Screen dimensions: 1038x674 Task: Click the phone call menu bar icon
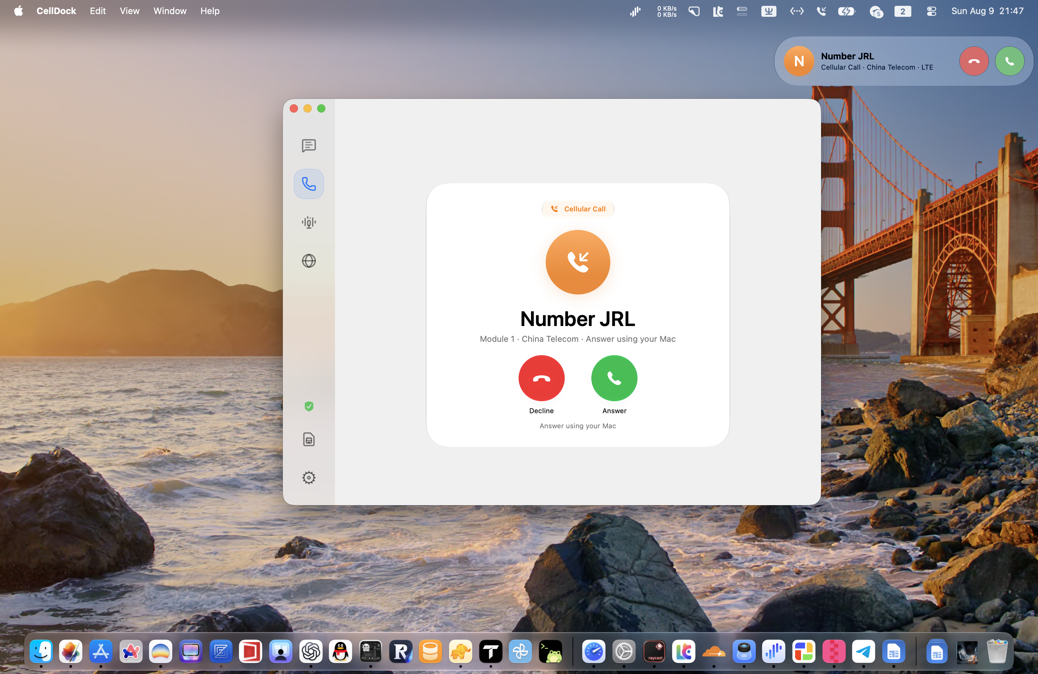point(822,11)
